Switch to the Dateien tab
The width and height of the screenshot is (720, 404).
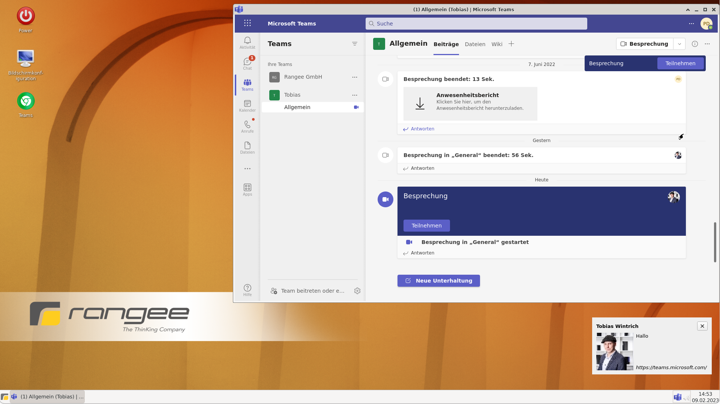[475, 44]
